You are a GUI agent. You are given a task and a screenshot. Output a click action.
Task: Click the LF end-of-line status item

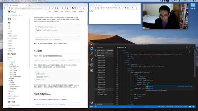pos(181,107)
